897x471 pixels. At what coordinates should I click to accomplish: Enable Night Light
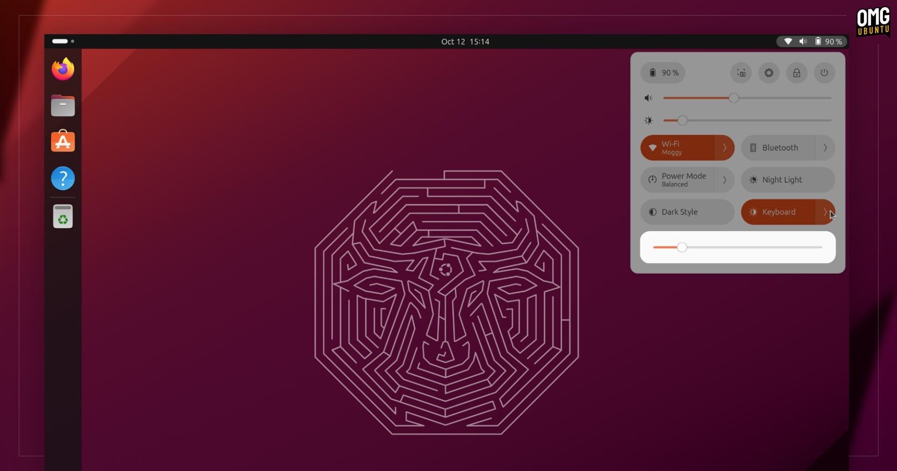[x=788, y=180]
